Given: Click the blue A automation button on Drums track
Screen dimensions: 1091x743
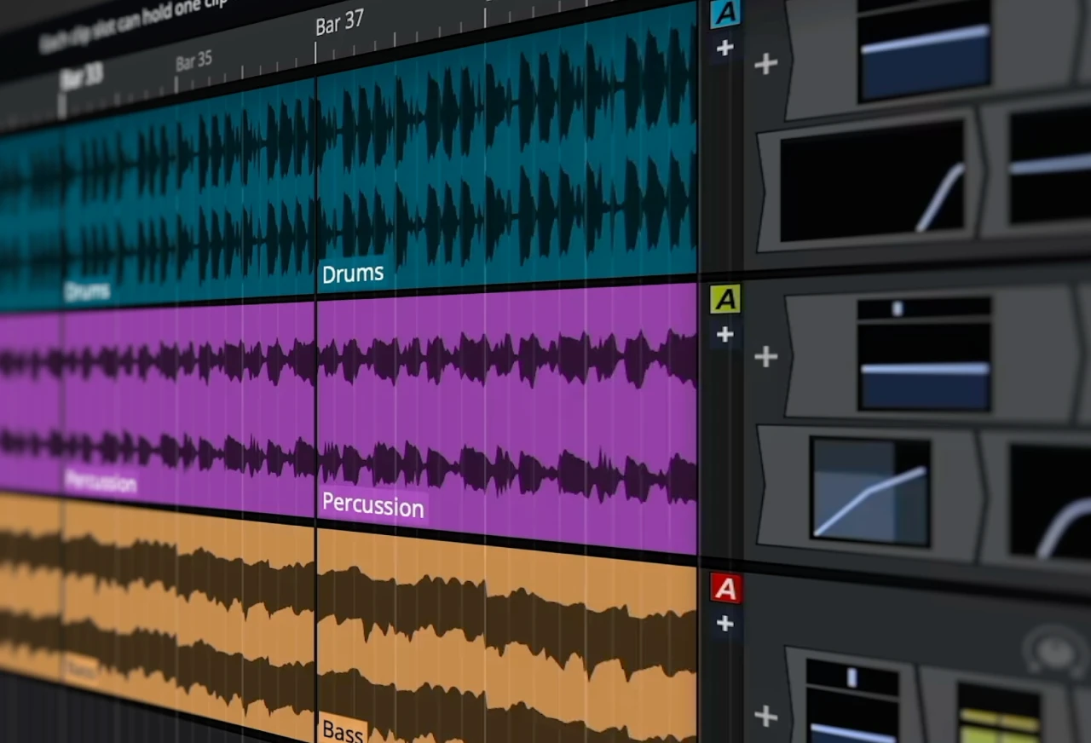Looking at the screenshot, I should click(x=725, y=13).
